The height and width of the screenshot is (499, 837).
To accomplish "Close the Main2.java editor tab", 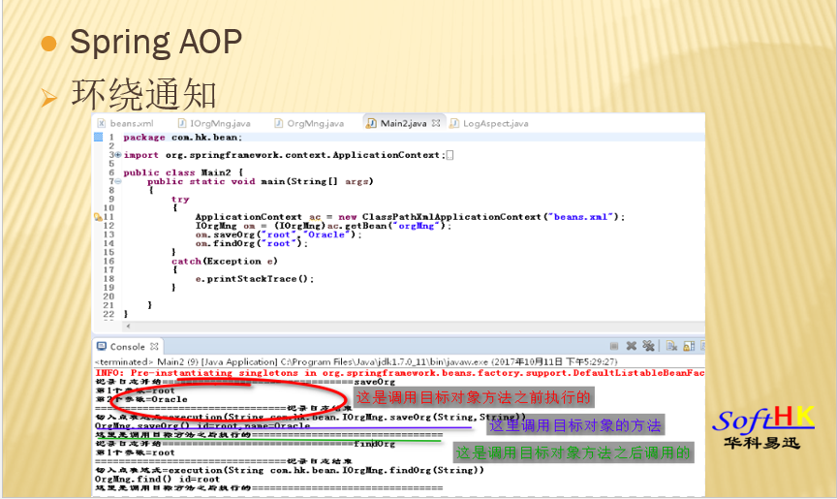I will pyautogui.click(x=436, y=123).
